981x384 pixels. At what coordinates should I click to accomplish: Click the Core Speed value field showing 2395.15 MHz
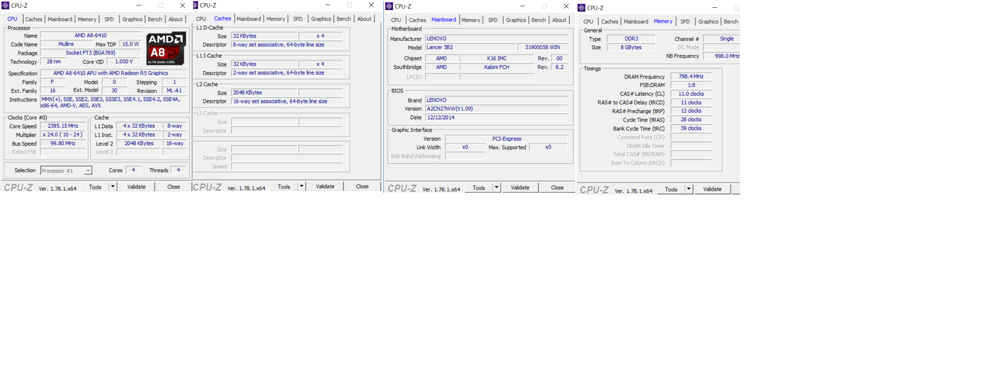(x=63, y=125)
